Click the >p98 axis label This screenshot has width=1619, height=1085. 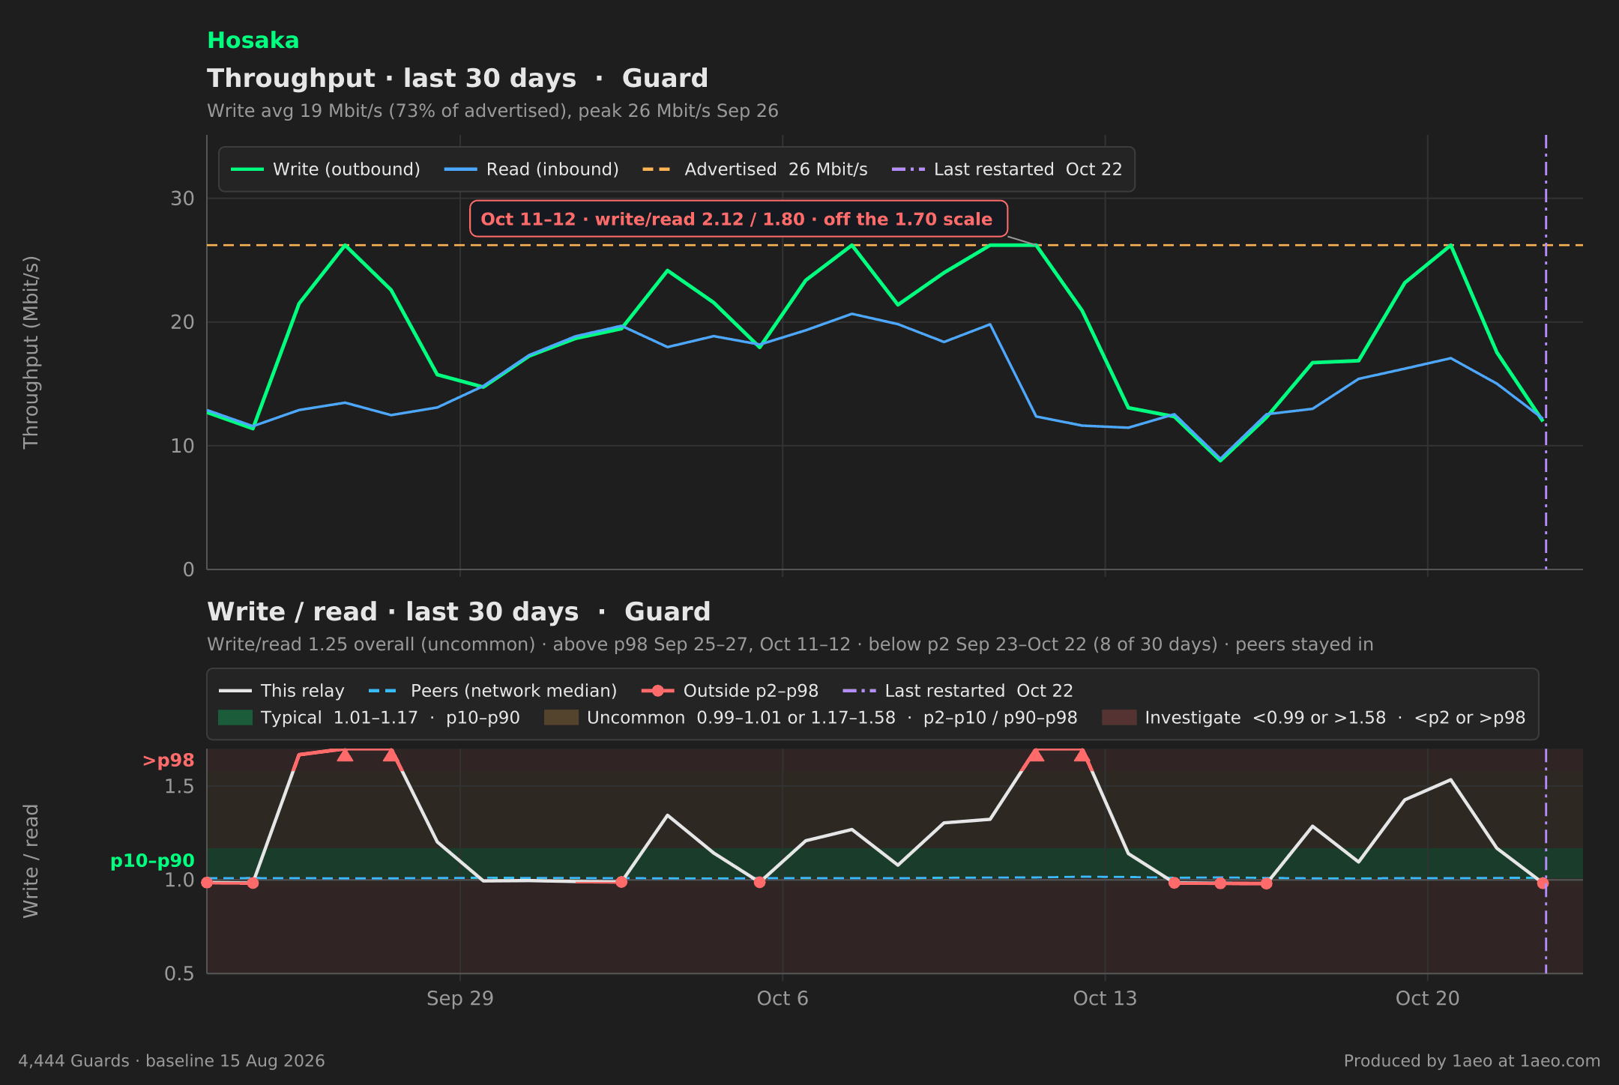[x=169, y=761]
